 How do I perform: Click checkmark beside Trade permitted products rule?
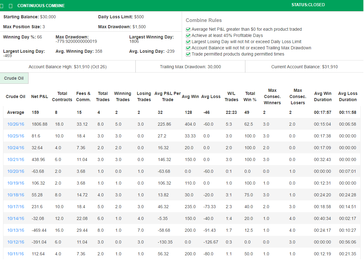click(x=188, y=54)
